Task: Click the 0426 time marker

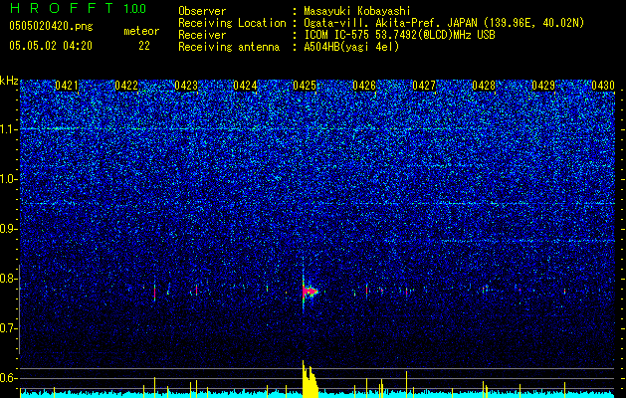Action: [x=364, y=85]
